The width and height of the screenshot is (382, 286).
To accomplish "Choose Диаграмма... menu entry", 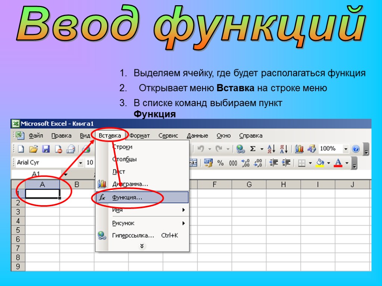I will 142,184.
